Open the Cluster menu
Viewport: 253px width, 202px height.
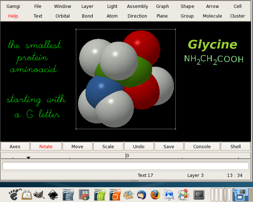[238, 16]
